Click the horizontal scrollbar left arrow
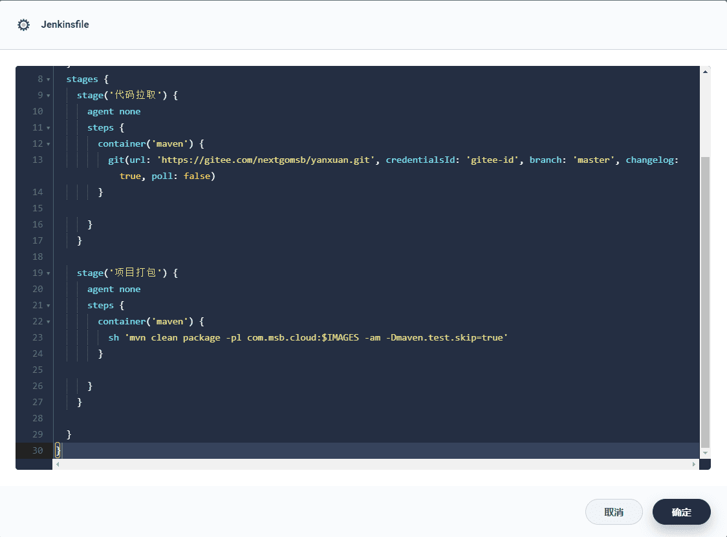Screen dimensions: 727x537 (58, 464)
